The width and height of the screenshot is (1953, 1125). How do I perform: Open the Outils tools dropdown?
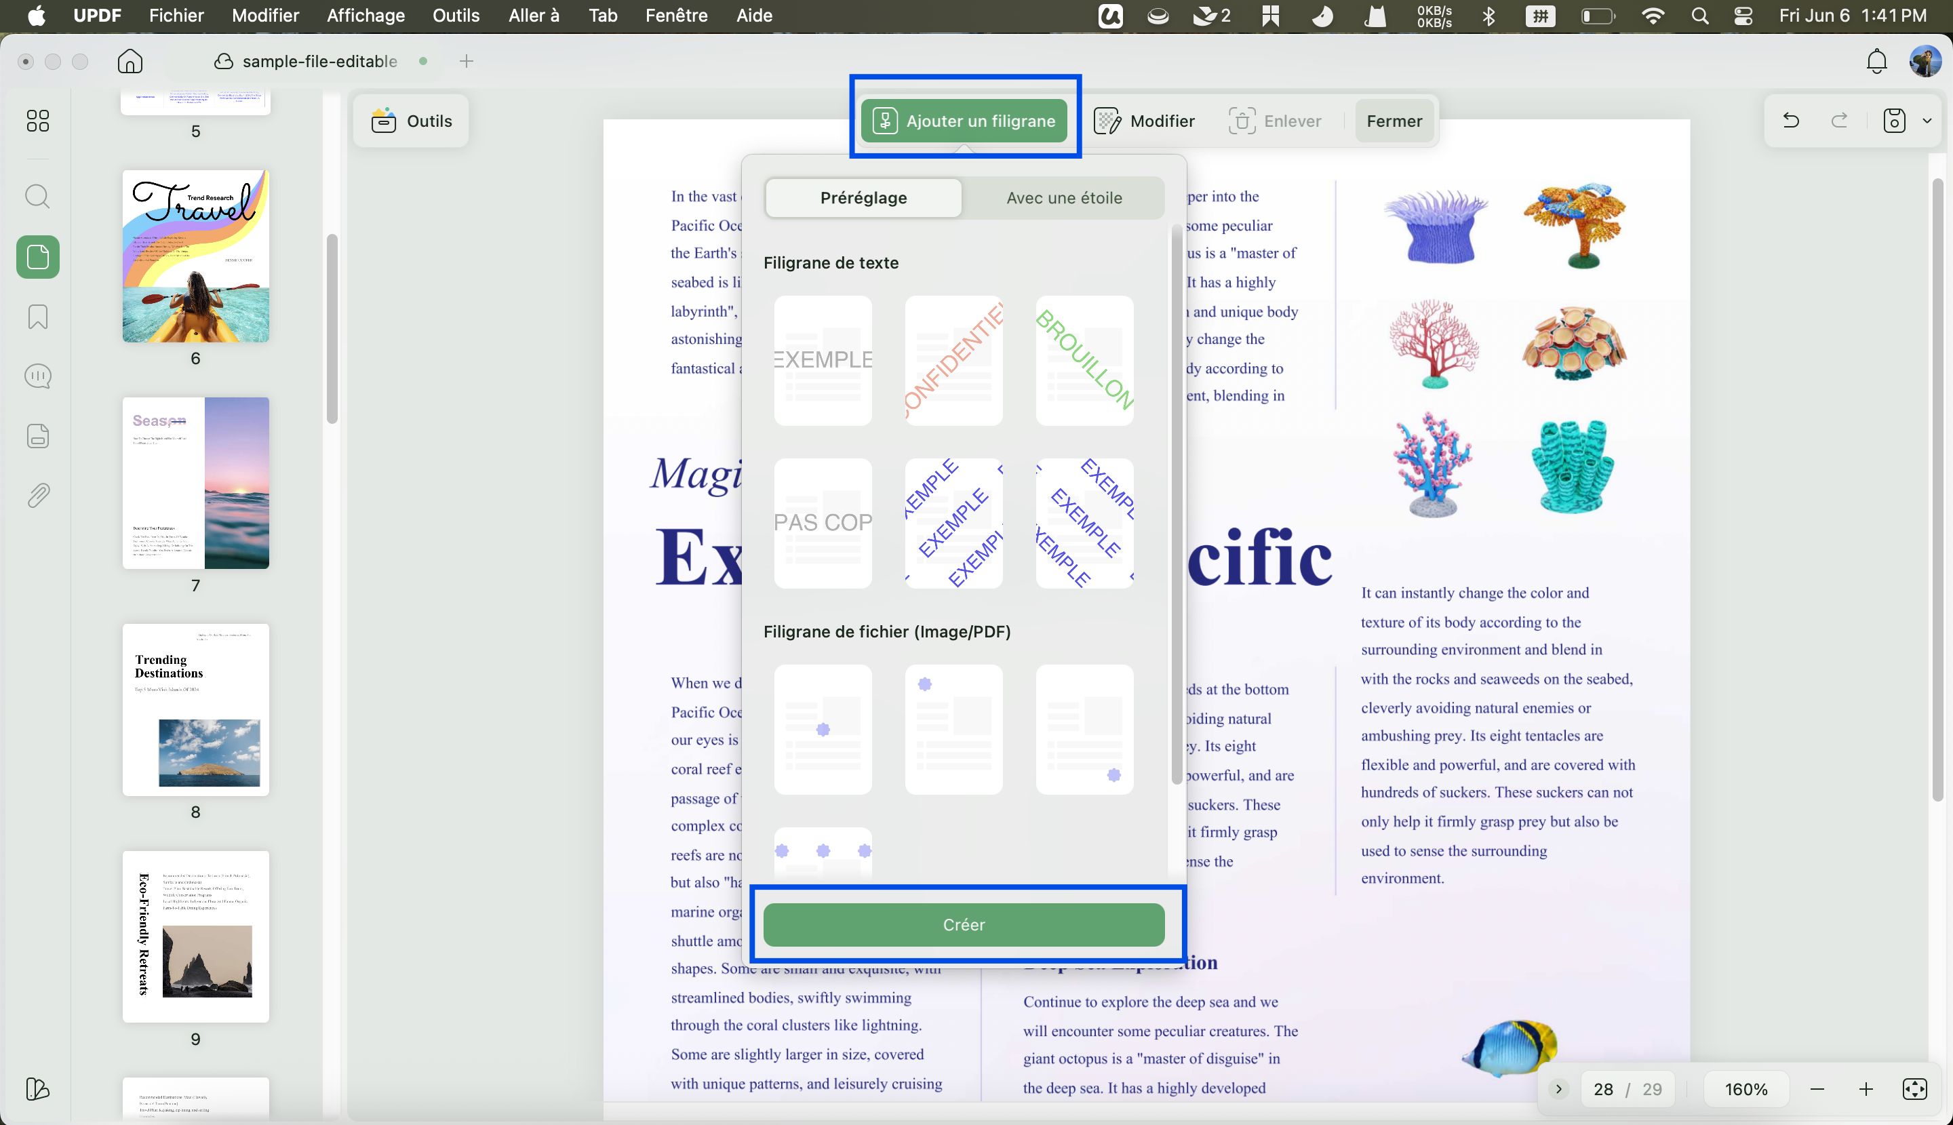click(x=411, y=121)
